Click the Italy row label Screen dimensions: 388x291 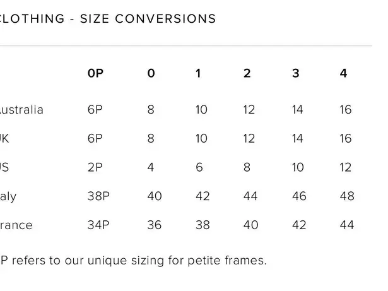(8, 196)
